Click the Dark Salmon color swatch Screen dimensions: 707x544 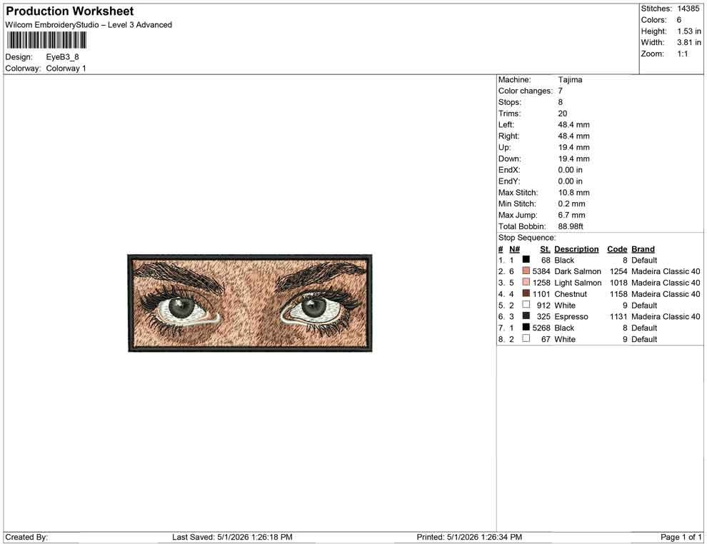(526, 271)
